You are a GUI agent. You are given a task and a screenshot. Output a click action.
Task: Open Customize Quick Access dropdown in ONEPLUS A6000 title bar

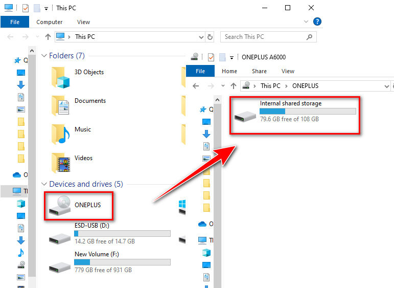(231, 58)
